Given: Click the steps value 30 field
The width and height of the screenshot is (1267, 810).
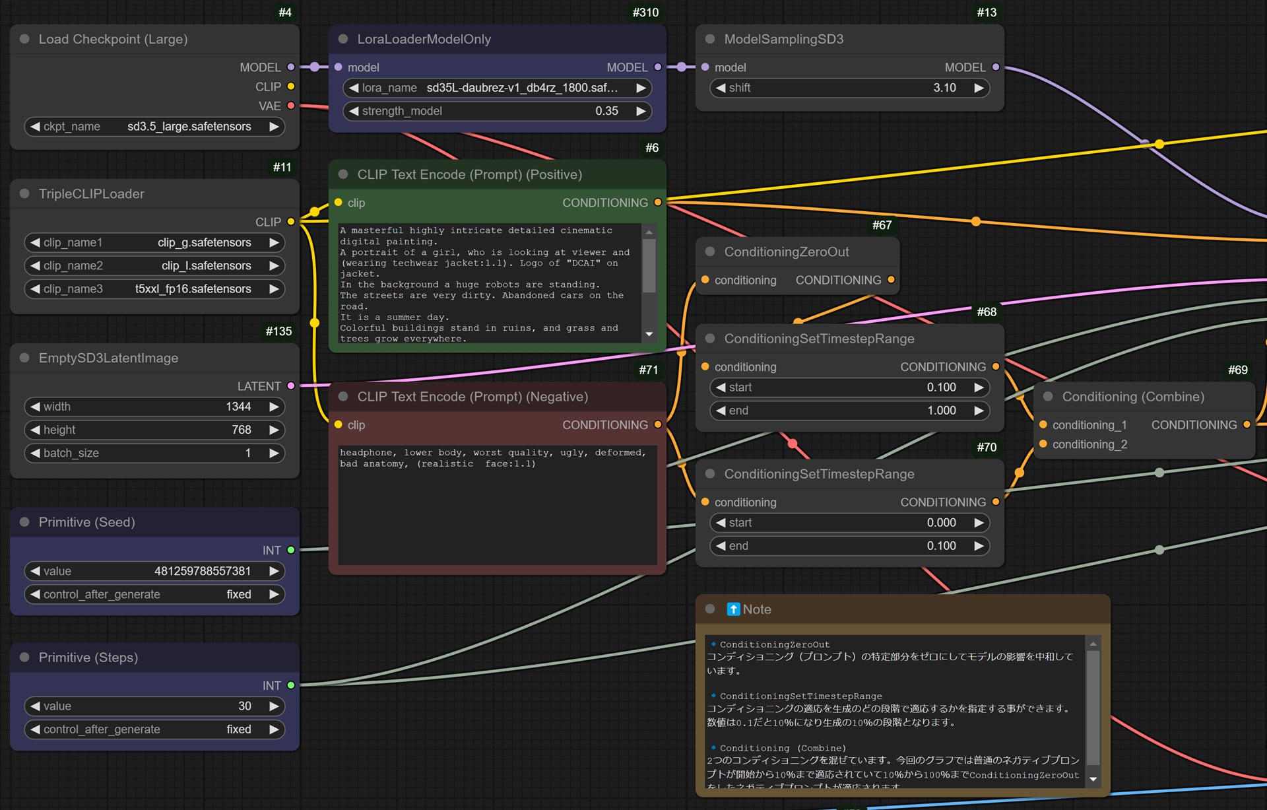Looking at the screenshot, I should pos(154,706).
